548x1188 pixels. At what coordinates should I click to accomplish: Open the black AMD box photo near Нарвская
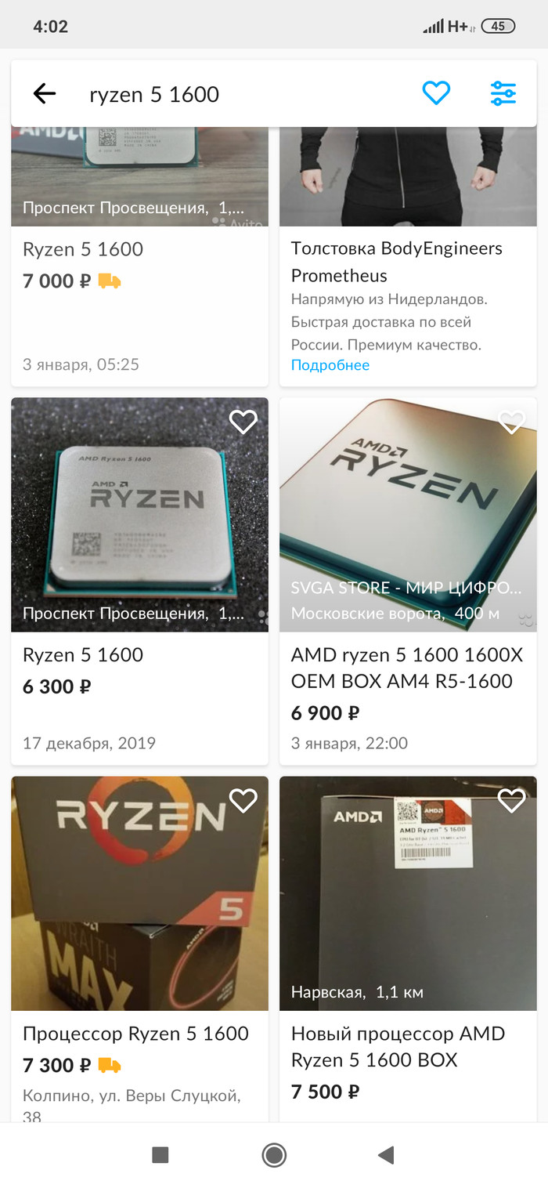[x=408, y=893]
